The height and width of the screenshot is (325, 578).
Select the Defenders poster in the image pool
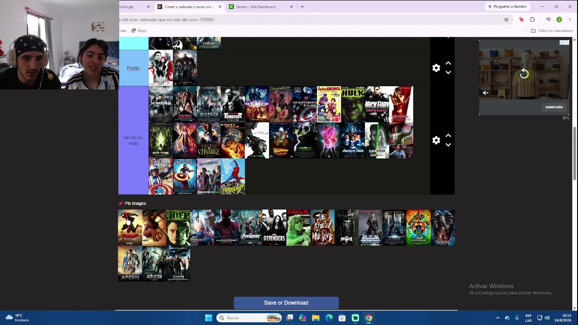coord(274,227)
